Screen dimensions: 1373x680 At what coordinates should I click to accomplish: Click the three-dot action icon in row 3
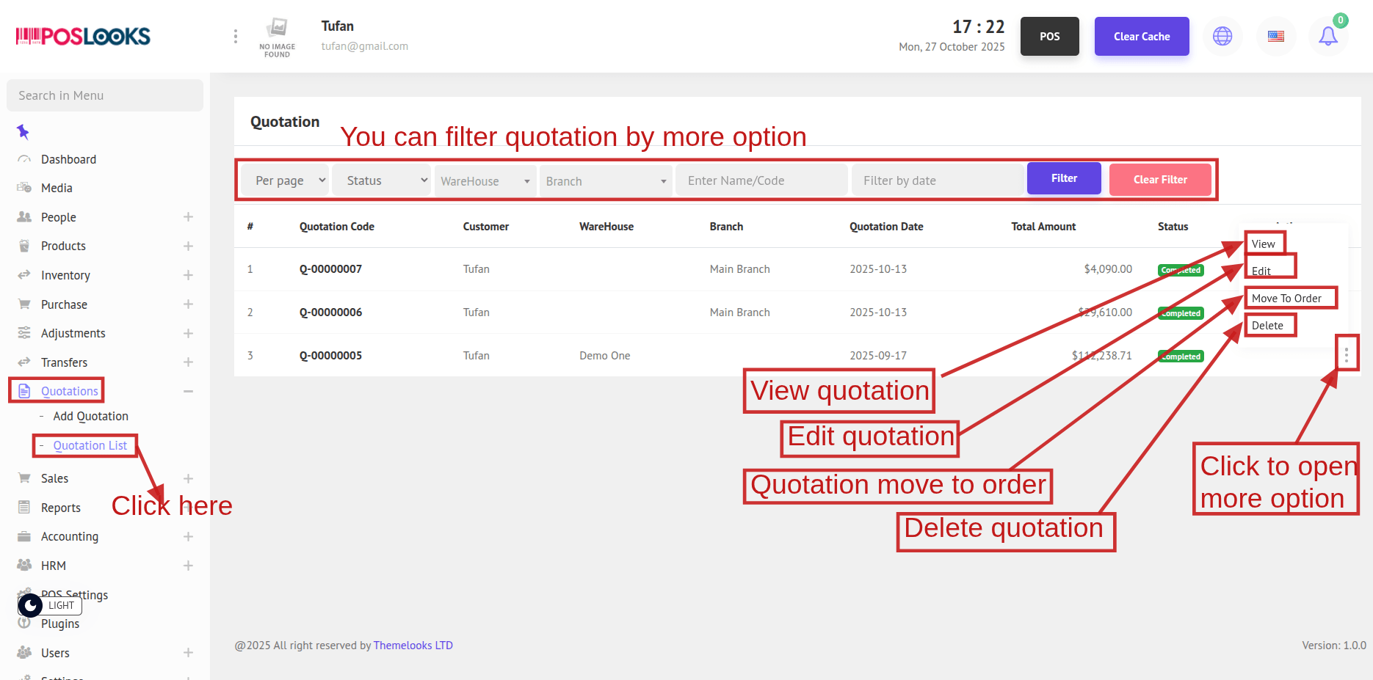tap(1346, 355)
